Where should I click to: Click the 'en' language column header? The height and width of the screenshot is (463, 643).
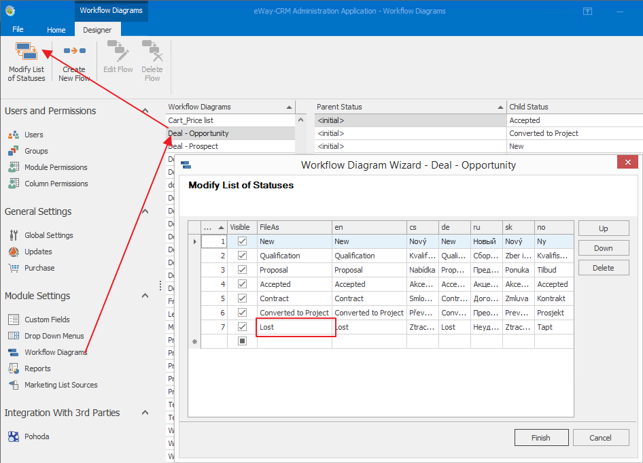370,227
